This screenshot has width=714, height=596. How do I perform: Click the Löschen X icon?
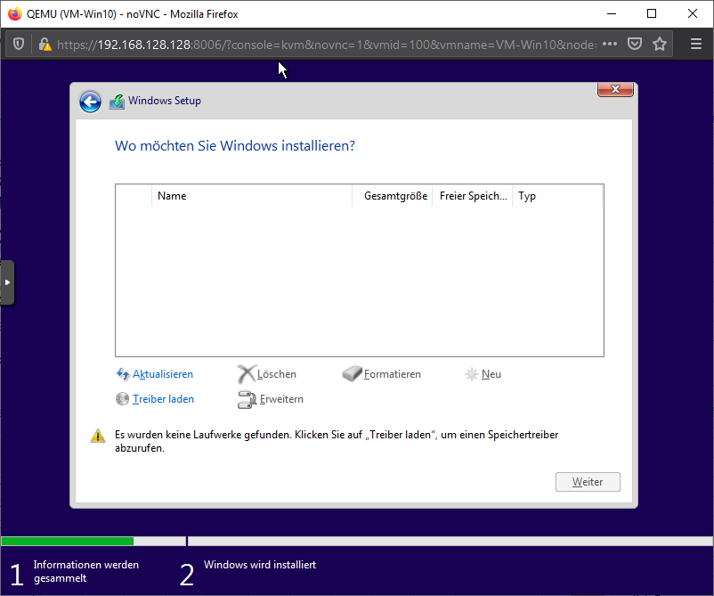[247, 374]
